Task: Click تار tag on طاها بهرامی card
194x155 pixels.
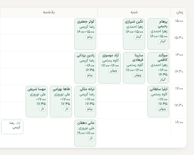Action: (x=67, y=109)
